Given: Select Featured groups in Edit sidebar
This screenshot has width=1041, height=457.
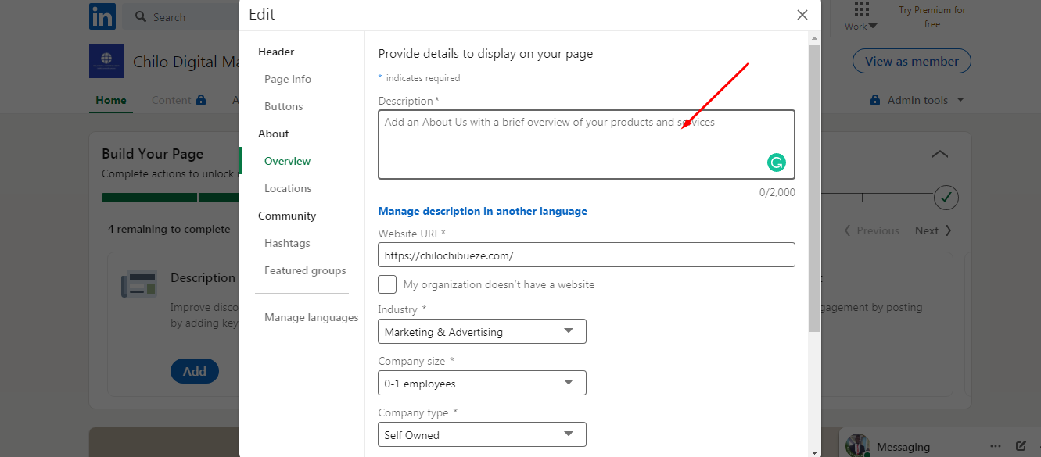Looking at the screenshot, I should tap(305, 270).
